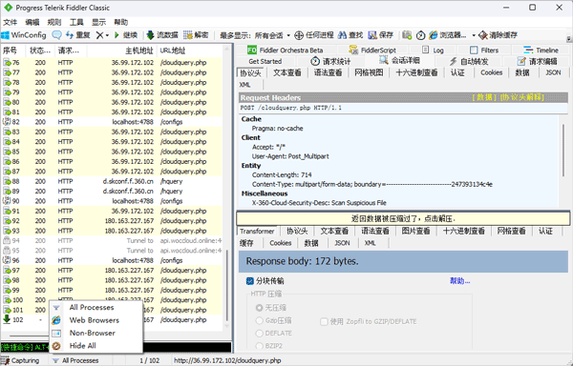Switch to the Log tab
The height and width of the screenshot is (366, 573).
(x=433, y=51)
